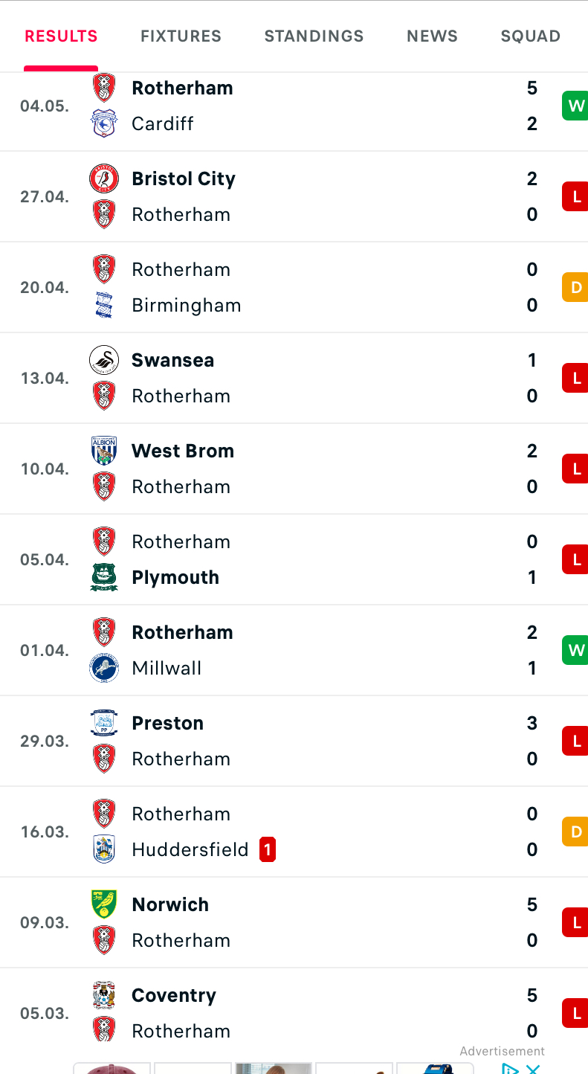Click the Coventry team name
The height and width of the screenshot is (1074, 588).
(x=174, y=995)
